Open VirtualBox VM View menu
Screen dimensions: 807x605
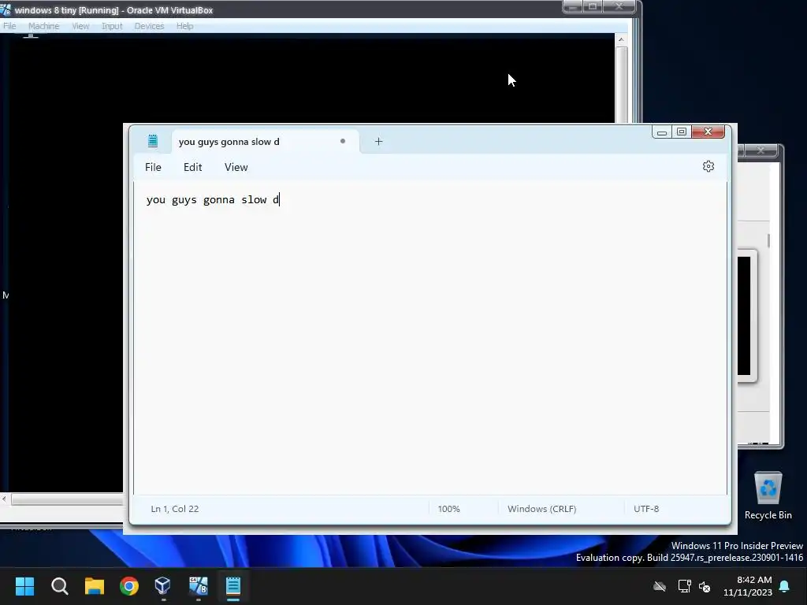80,26
